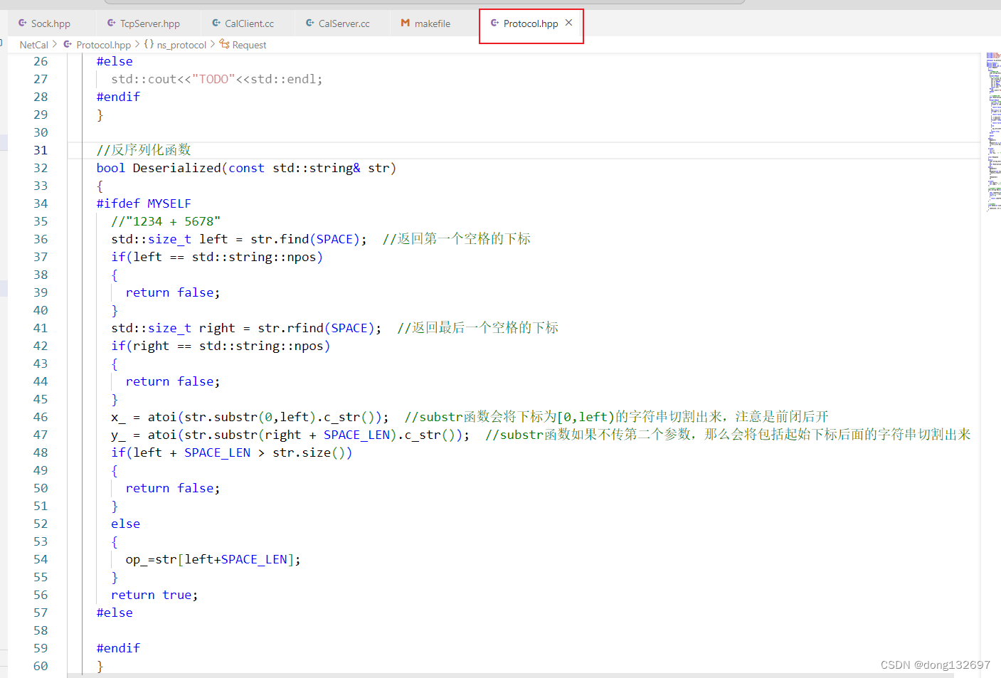
Task: Click 'str.rfind(SPACE)' call on line 41
Action: [x=319, y=328]
